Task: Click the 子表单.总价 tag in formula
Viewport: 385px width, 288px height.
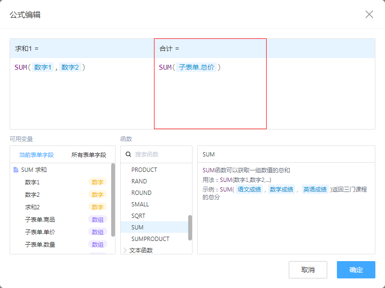Action: 196,68
